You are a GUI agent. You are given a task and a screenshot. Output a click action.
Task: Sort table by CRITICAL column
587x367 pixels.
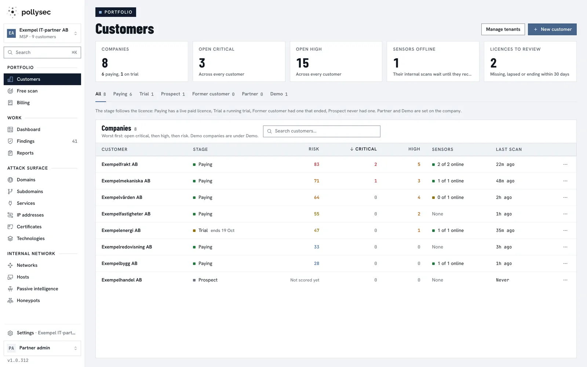click(x=363, y=149)
